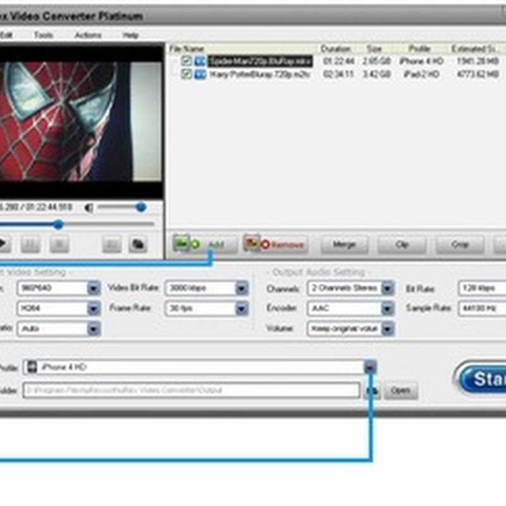Screen dimensions: 506x506
Task: Remove the selected file from the list
Action: point(275,245)
